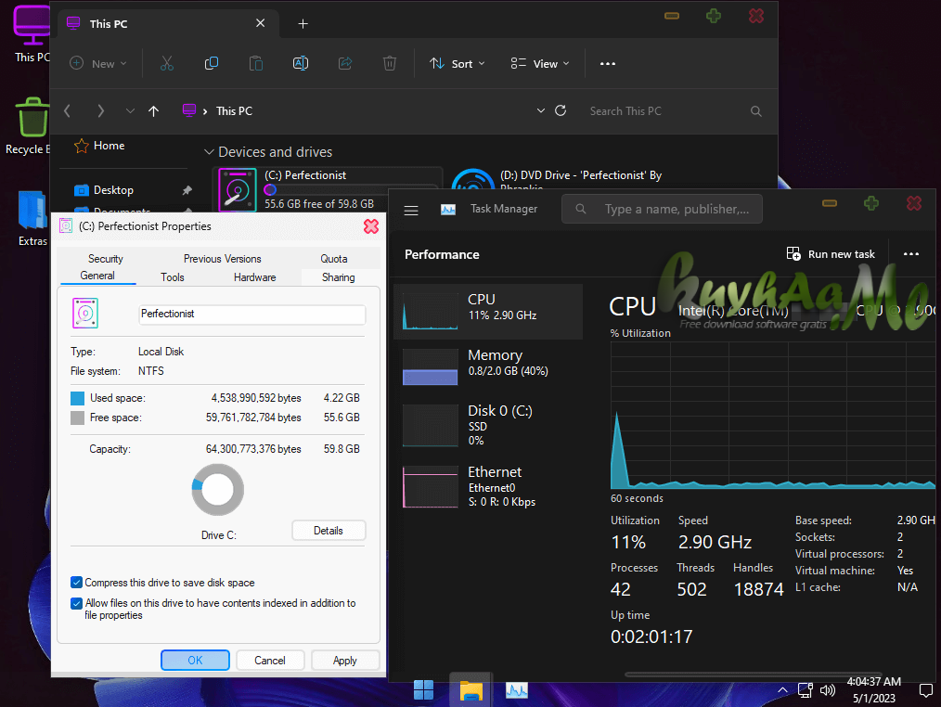Viewport: 941px width, 707px height.
Task: Go forward with the Explorer forward arrow
Action: pyautogui.click(x=100, y=111)
